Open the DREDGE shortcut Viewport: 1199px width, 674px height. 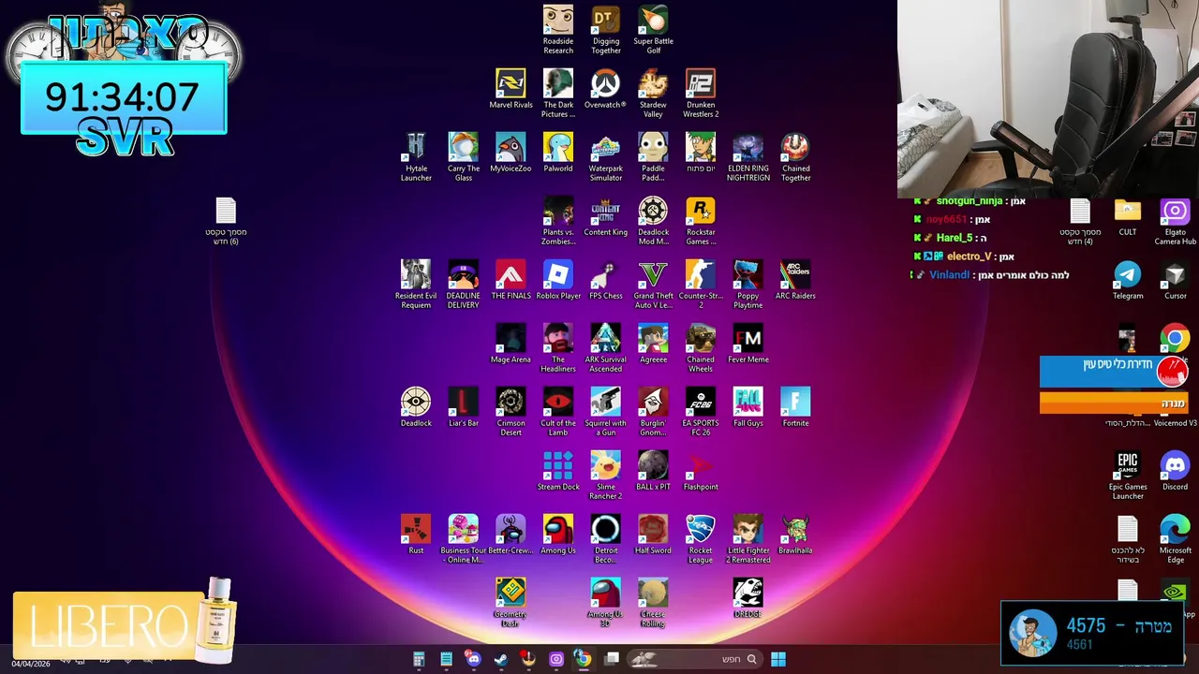[x=748, y=598]
